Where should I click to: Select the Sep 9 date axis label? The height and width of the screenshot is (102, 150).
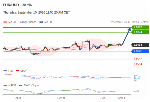[61, 98]
